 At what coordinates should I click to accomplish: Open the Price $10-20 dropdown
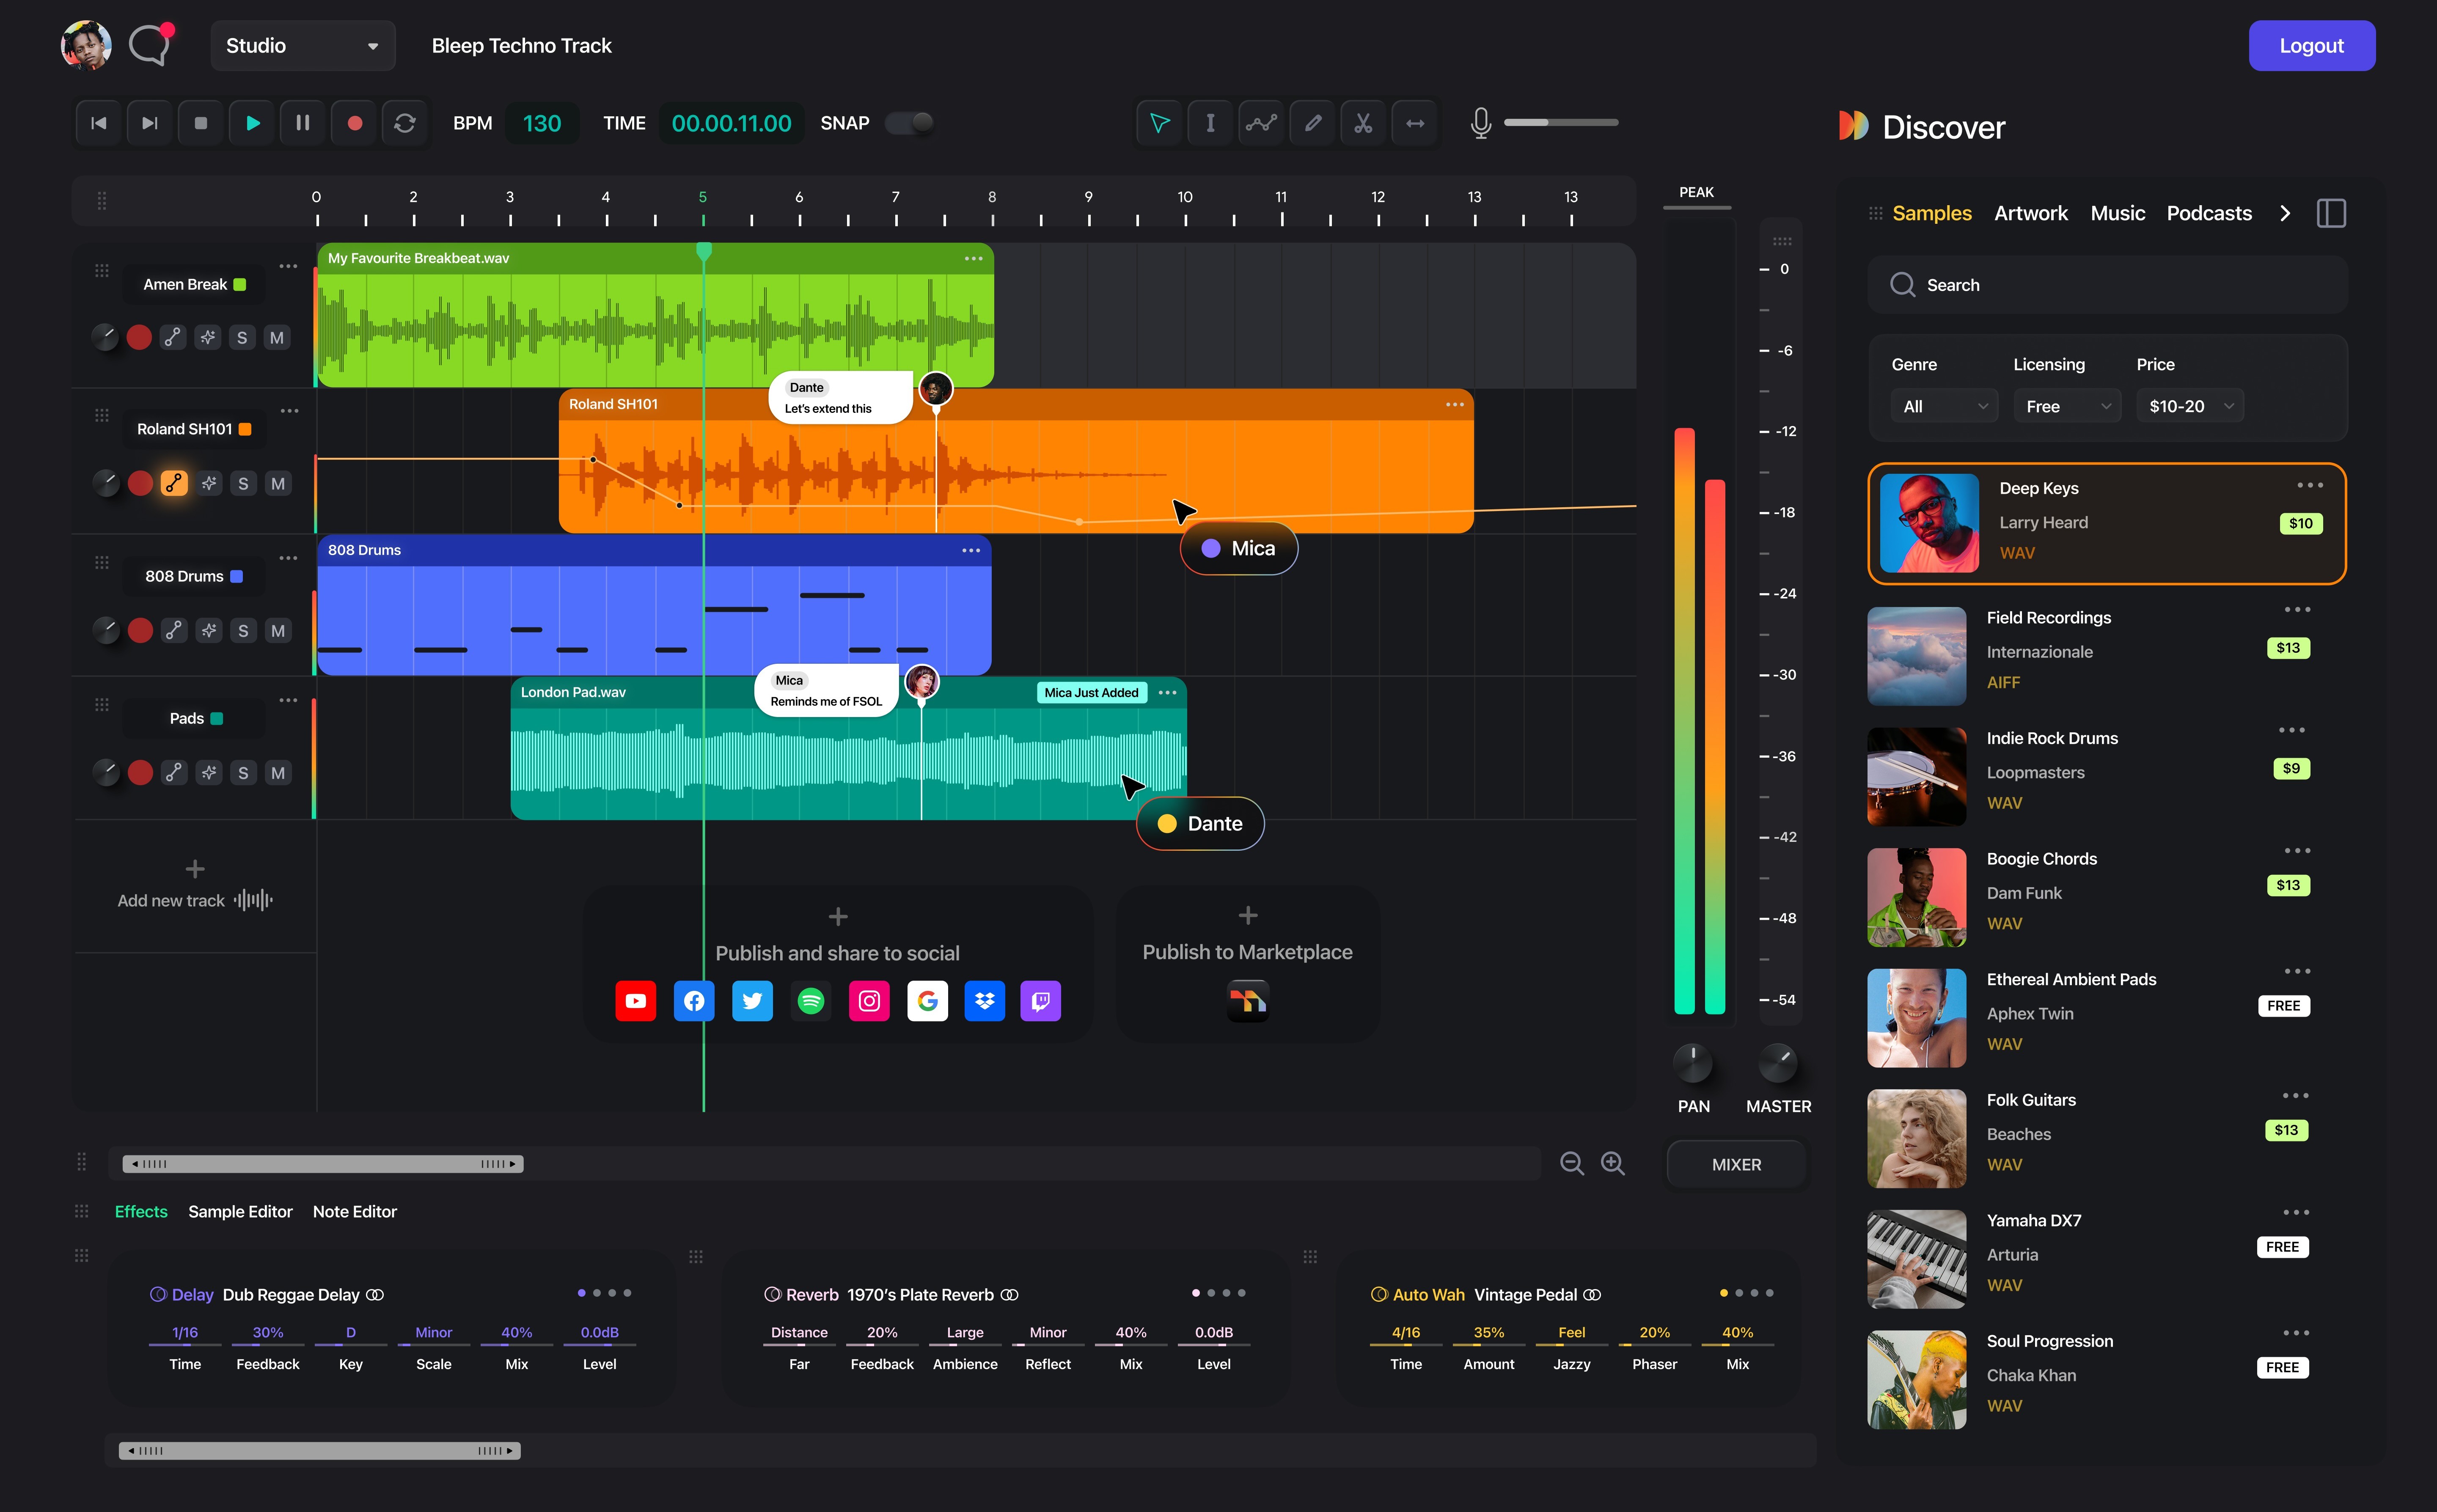point(2190,406)
